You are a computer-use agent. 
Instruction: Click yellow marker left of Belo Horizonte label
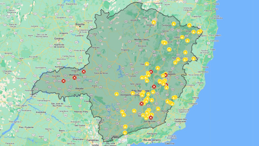(133, 93)
